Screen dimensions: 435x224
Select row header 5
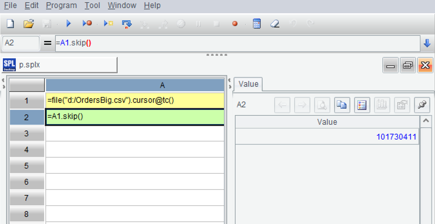coord(27,166)
